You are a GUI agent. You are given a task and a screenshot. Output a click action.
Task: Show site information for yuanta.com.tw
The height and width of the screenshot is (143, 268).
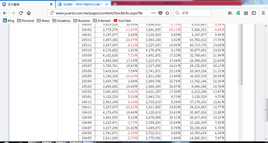52,13
